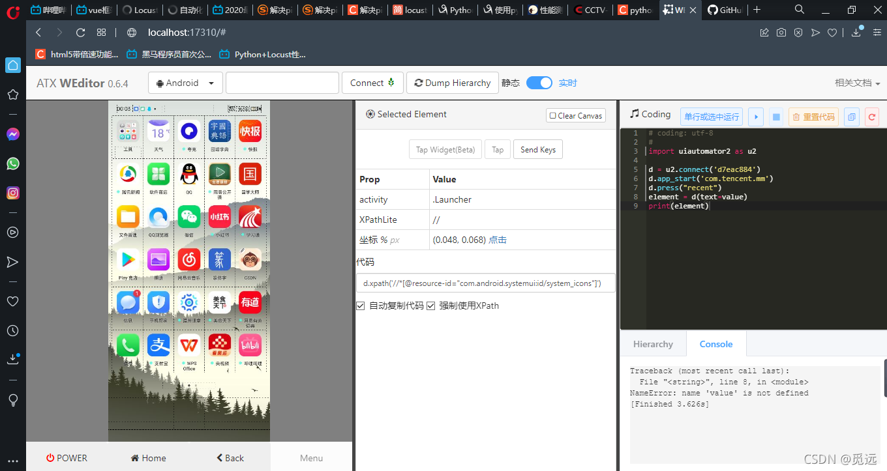Open the Locust browser tab
887x471 pixels.
pos(140,10)
